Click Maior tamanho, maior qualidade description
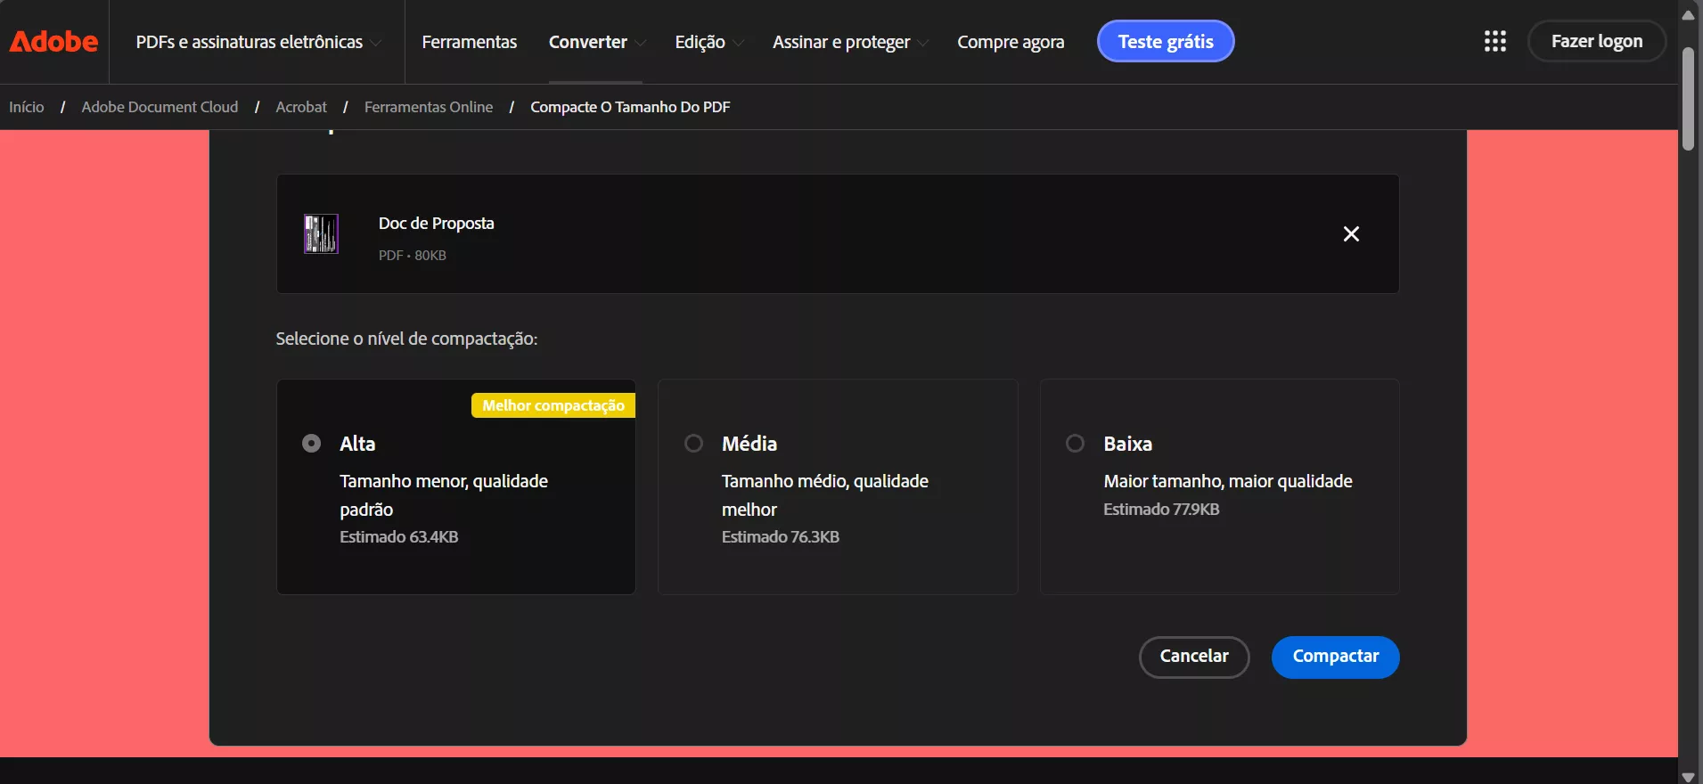Screen dimensions: 1703x784 (x=1228, y=481)
